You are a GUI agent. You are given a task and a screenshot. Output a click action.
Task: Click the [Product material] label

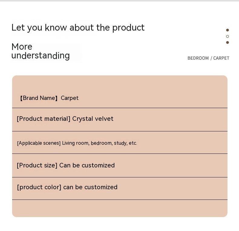click(x=44, y=119)
